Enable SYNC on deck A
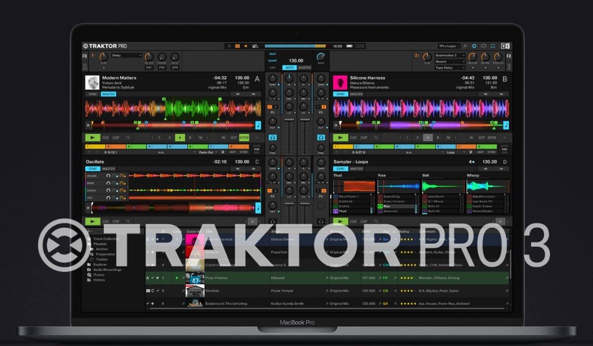Screen dimensions: 593x346 pyautogui.click(x=93, y=94)
